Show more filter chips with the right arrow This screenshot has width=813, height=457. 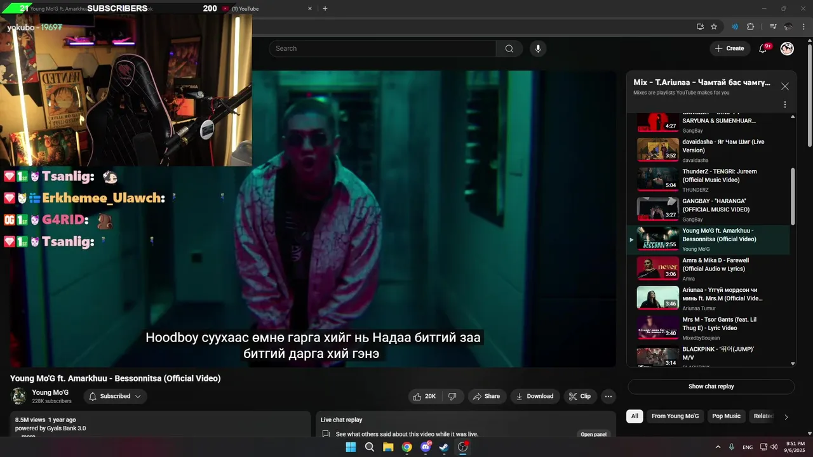[x=786, y=417]
